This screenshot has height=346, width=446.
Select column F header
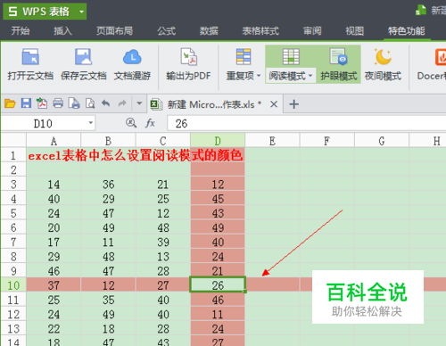point(327,141)
